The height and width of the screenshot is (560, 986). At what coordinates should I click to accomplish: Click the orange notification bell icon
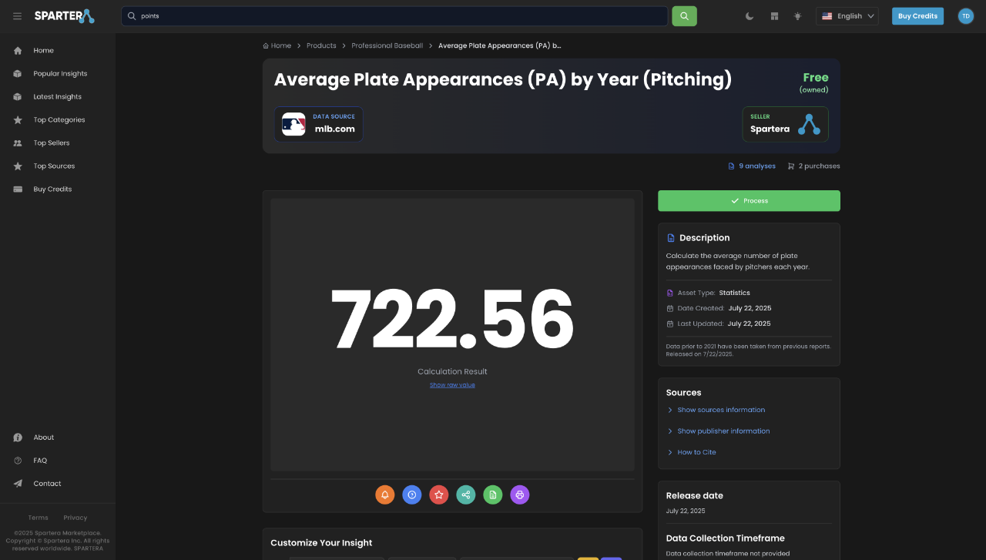click(x=385, y=495)
